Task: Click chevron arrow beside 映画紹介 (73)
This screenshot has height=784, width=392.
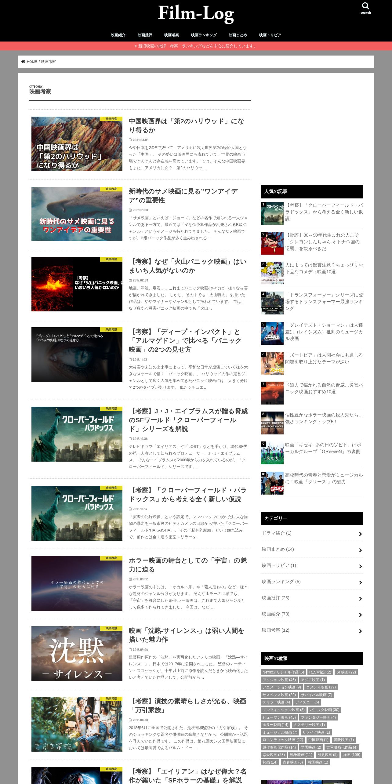Action: (361, 615)
